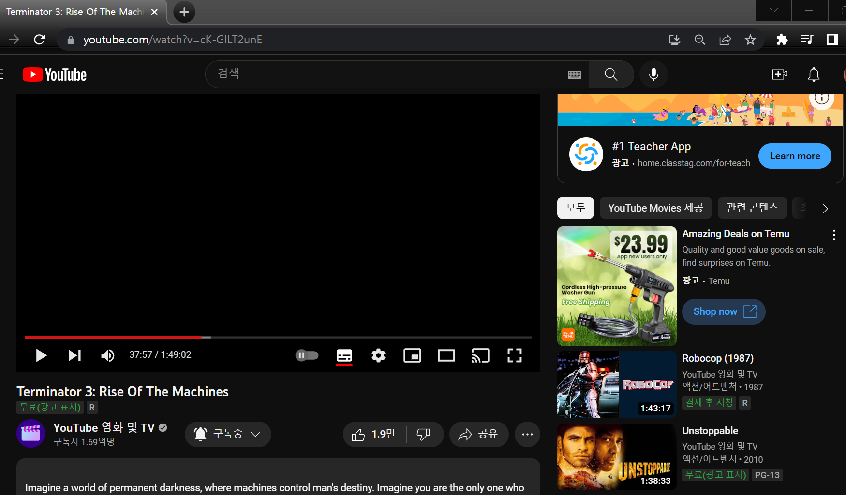Open Robocop (1987) title link
This screenshot has width=846, height=495.
pos(718,358)
